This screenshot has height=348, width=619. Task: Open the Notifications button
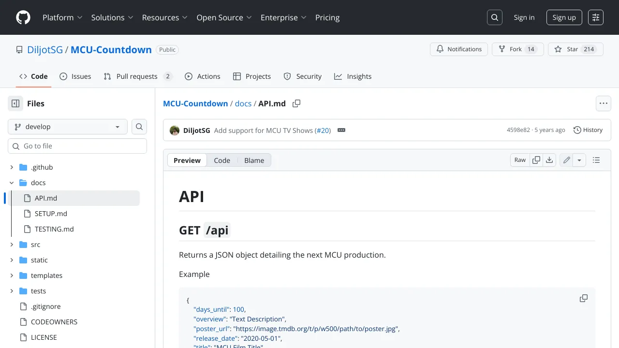(x=459, y=49)
